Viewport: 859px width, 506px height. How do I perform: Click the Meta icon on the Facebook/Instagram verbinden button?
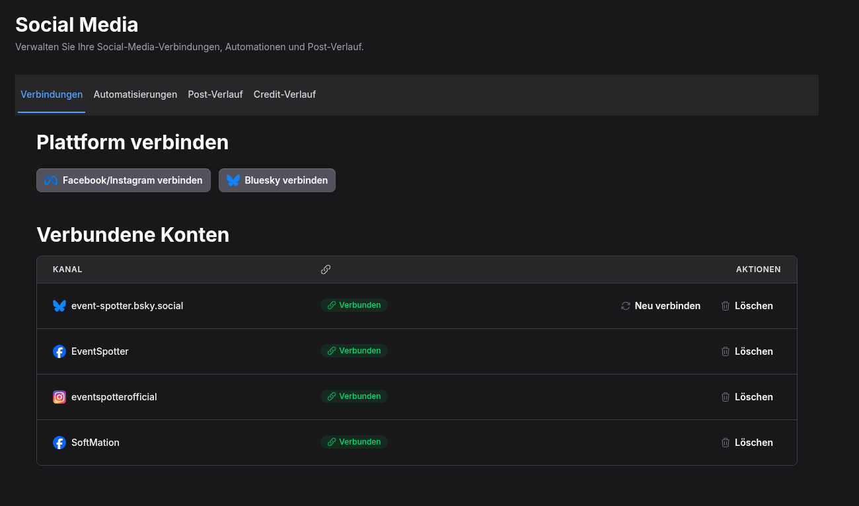[x=51, y=180]
